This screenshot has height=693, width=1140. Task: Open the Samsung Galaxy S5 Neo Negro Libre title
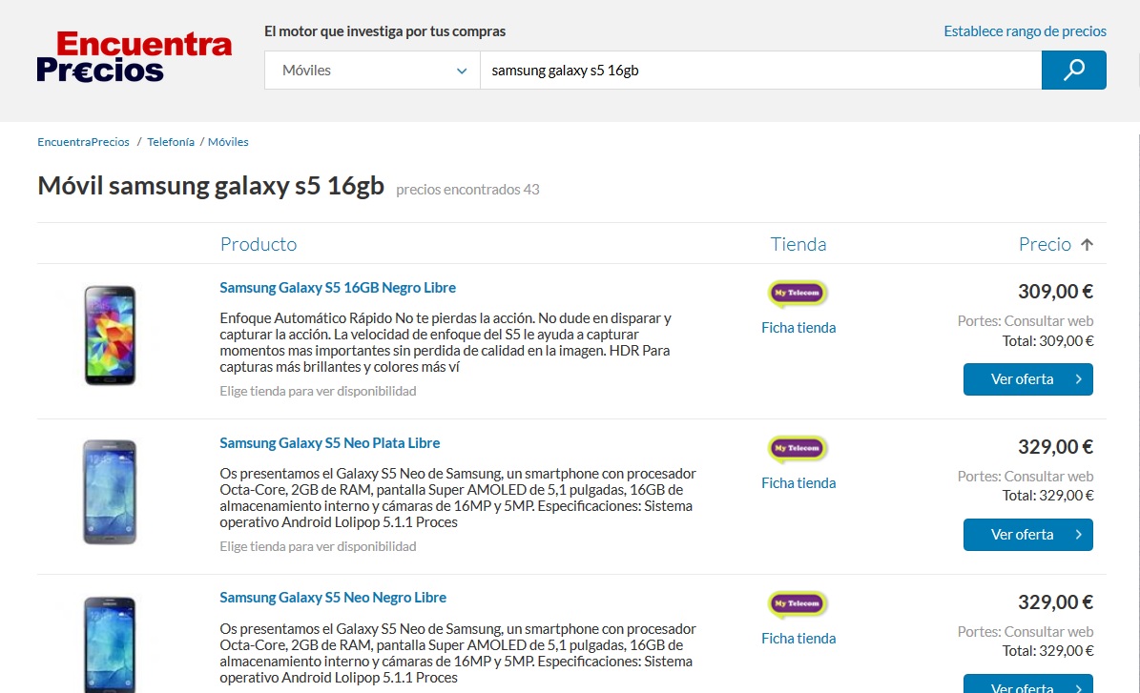[333, 598]
